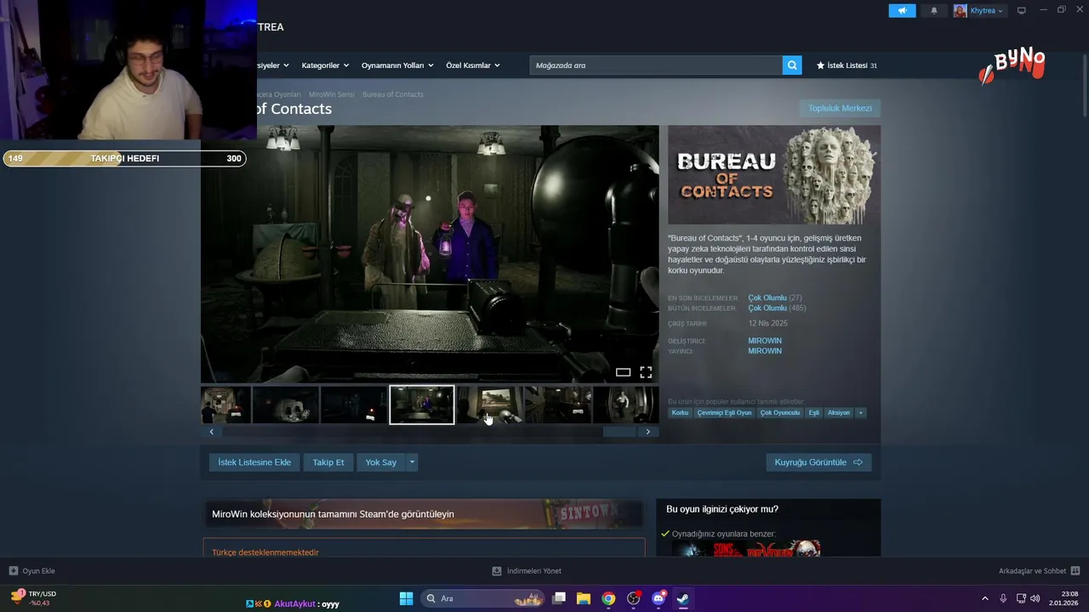
Task: Open all reviews Çok Olumlu (488)
Action: pyautogui.click(x=777, y=309)
